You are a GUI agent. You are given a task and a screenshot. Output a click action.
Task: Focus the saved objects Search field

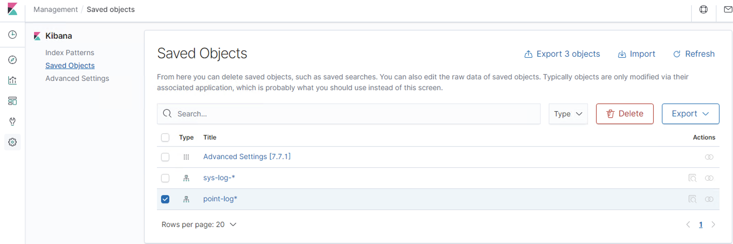click(348, 114)
